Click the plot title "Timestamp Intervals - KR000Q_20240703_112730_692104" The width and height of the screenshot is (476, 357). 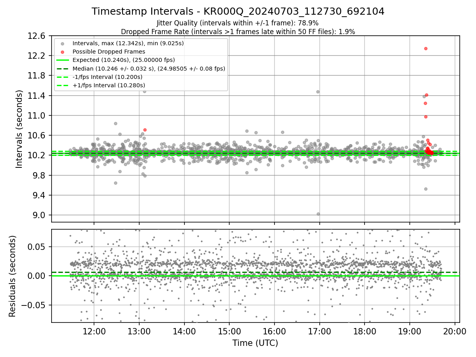click(x=238, y=12)
